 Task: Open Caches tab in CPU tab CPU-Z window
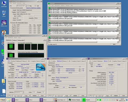(x=13, y=61)
